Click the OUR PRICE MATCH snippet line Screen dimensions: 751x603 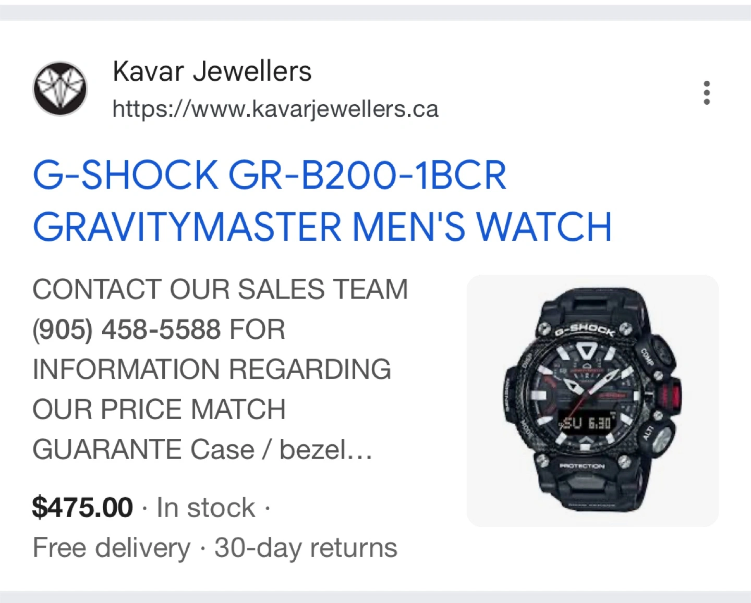[159, 409]
